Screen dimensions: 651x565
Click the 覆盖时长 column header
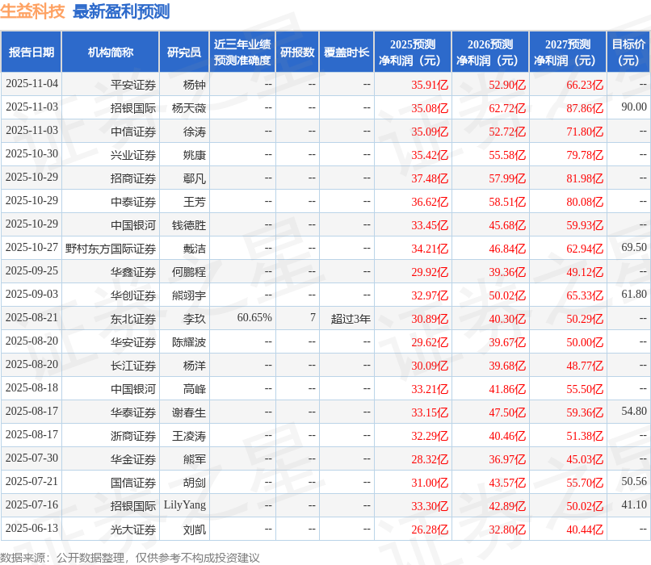coord(346,52)
